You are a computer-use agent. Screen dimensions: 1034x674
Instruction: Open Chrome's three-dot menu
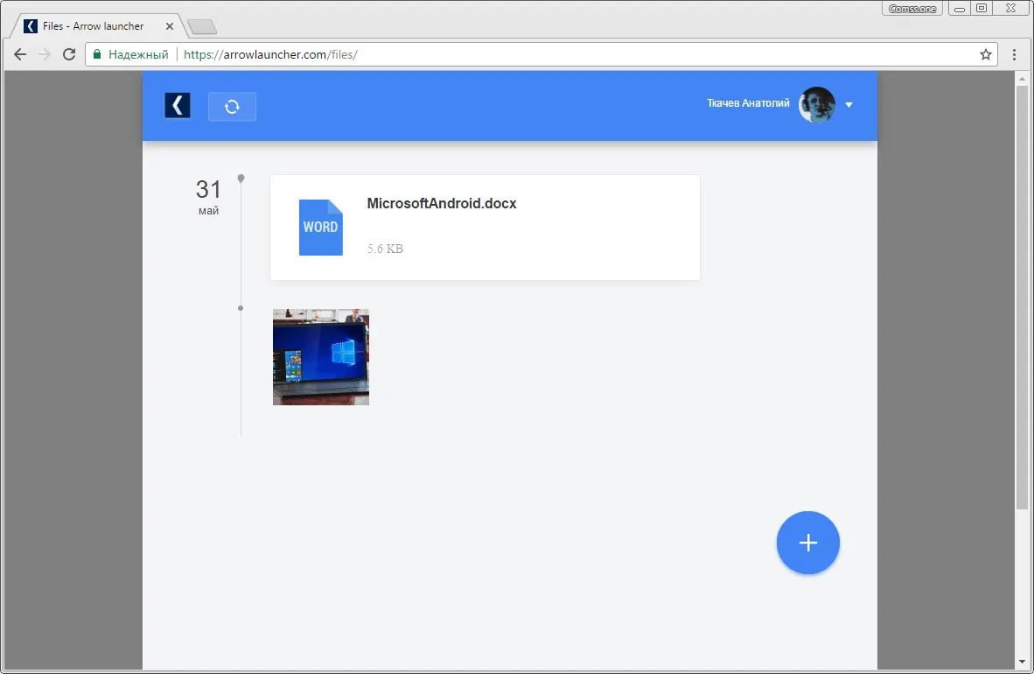pyautogui.click(x=1014, y=53)
